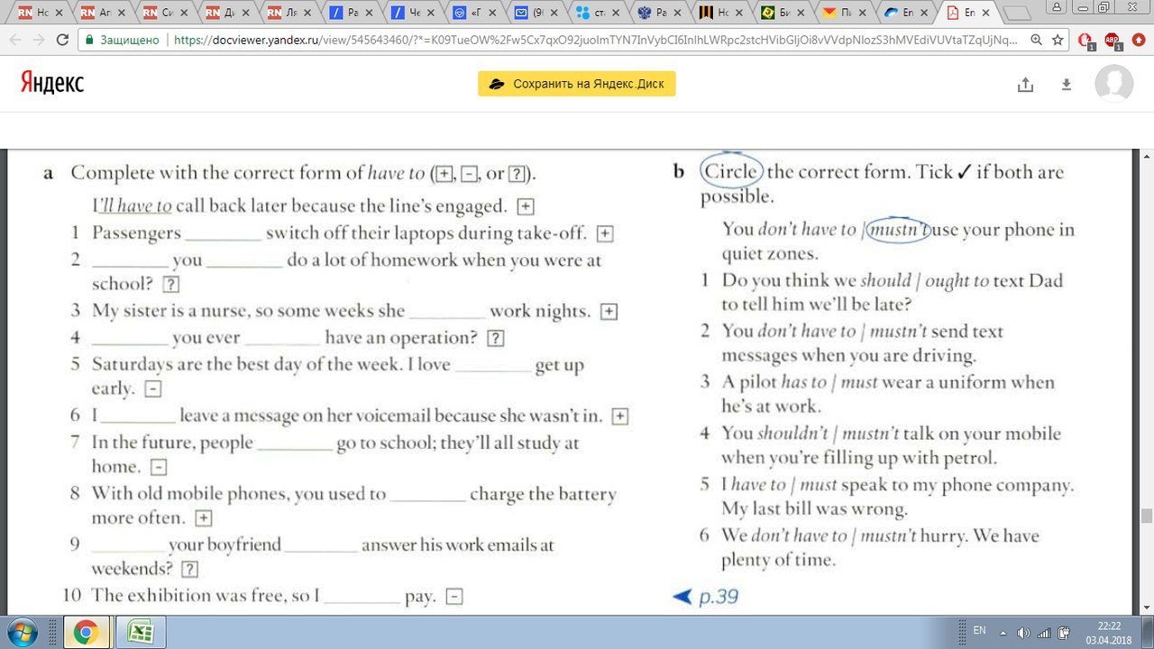
Task: Click the question box after 'have an operation?'
Action: click(495, 339)
